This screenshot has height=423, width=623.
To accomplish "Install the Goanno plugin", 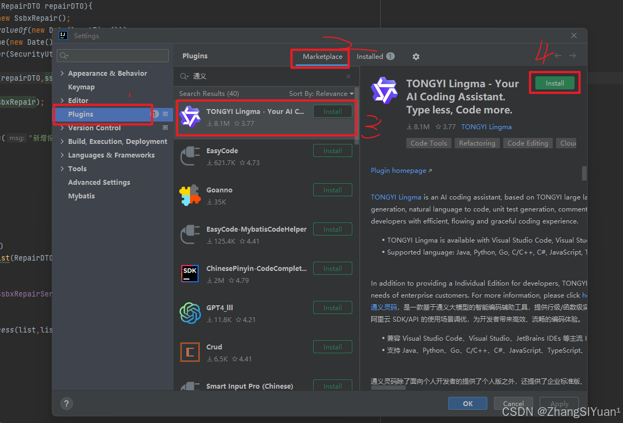I will pyautogui.click(x=333, y=190).
